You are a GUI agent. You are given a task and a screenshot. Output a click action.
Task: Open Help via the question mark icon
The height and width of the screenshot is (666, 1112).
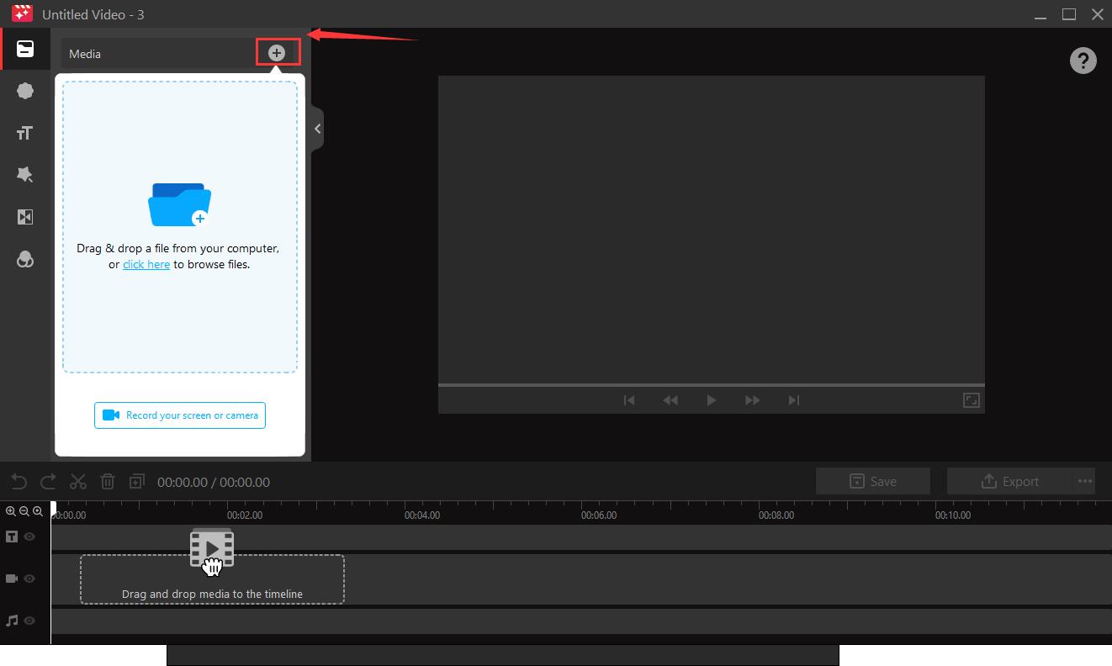1083,60
